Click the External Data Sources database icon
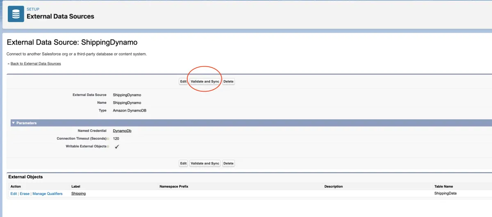Viewport: 492px width, 217px height. coord(16,14)
